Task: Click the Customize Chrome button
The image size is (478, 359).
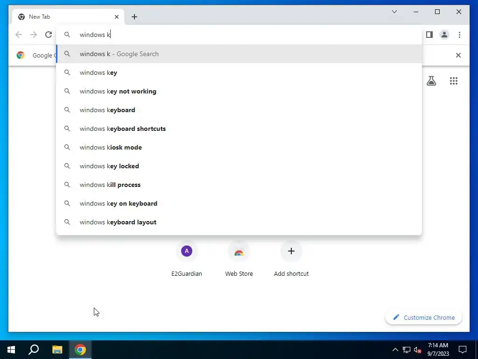Action: 424,317
